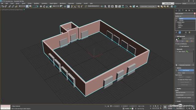Click the object name input field
The height and width of the screenshot is (110, 196).
[184, 13]
